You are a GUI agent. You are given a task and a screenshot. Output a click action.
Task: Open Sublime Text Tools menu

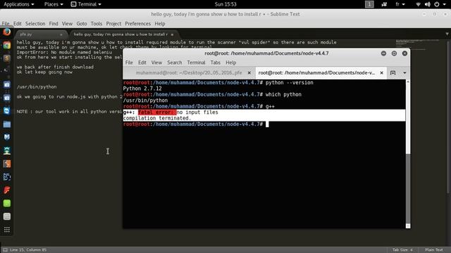pos(97,23)
